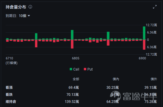Click the 6900 strike price axis label

142,58
